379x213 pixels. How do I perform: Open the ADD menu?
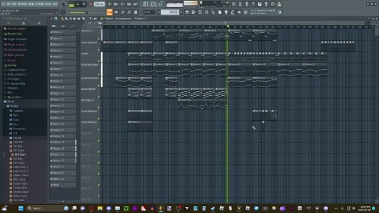[14, 4]
